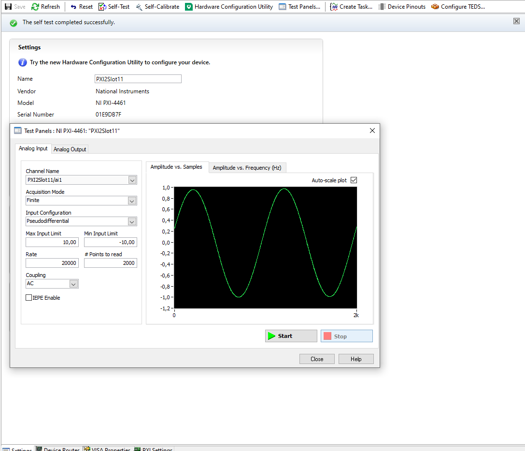Click the Rate input field
This screenshot has height=451, width=525.
52,263
